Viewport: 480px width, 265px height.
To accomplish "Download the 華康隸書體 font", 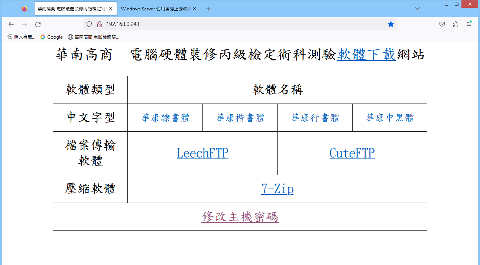I will (x=165, y=118).
